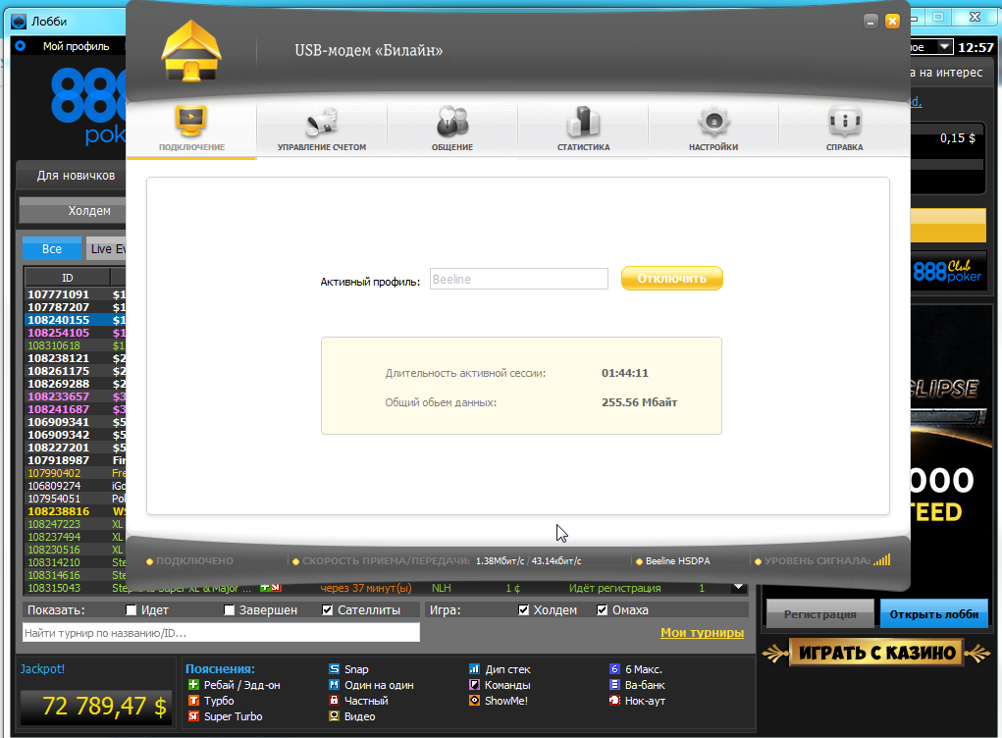Click the Дип стек legend icon
1002x738 pixels.
pyautogui.click(x=474, y=669)
